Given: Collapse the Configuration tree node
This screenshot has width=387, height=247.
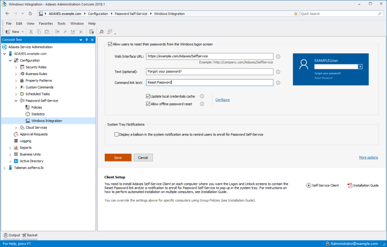Looking at the screenshot, I should tap(9, 60).
